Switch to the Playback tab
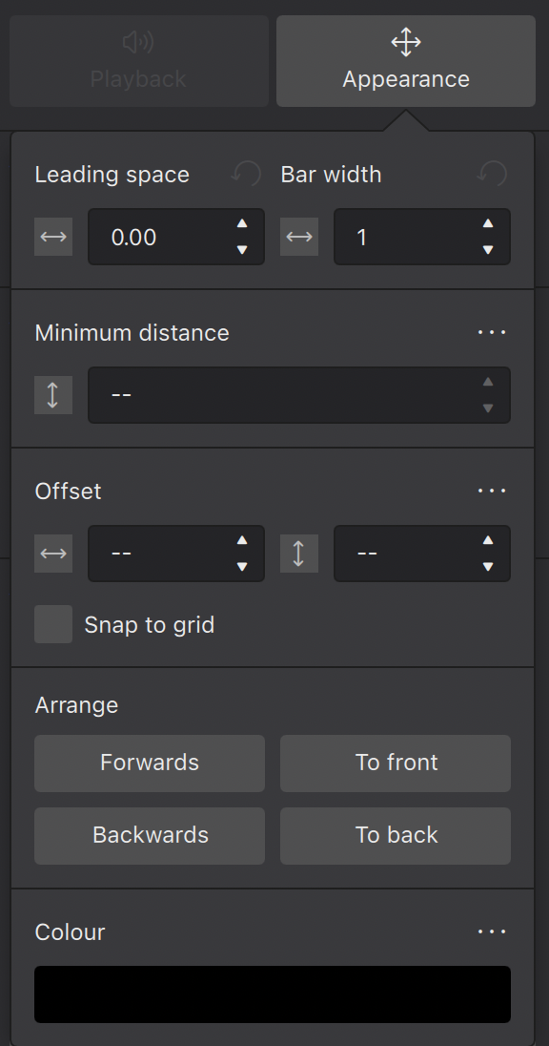 click(137, 62)
